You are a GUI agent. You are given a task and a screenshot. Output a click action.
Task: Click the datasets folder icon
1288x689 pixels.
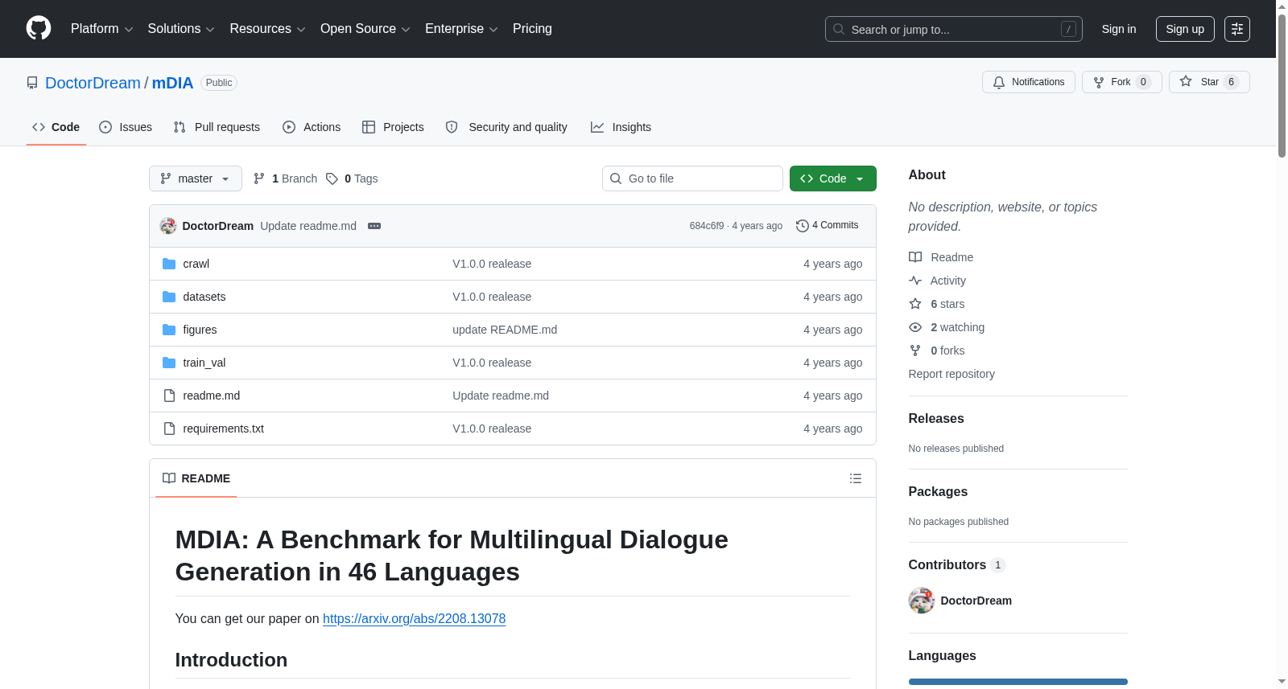[169, 297]
